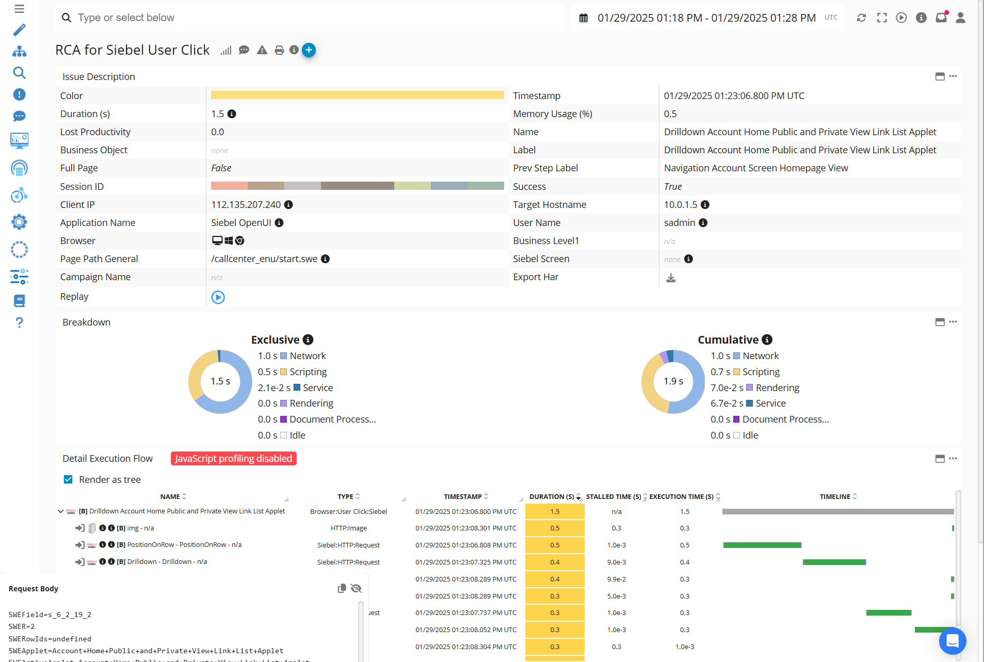
Task: Copy the Request Body content
Action: pyautogui.click(x=342, y=588)
